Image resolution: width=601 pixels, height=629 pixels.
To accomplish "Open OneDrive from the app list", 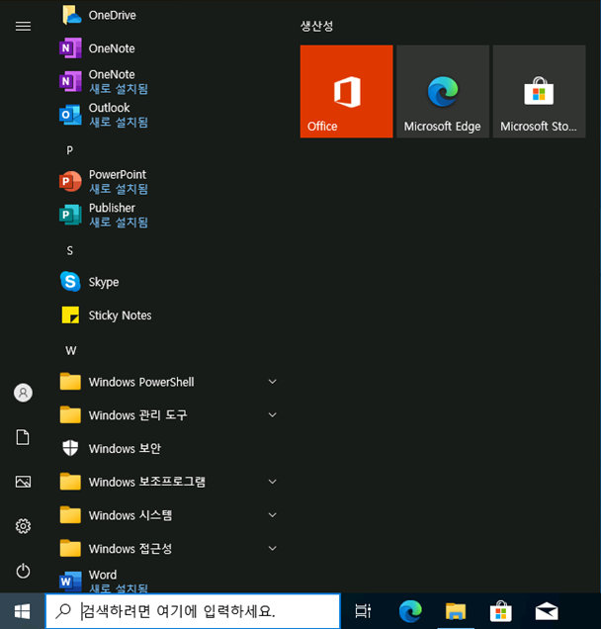I will click(x=168, y=15).
